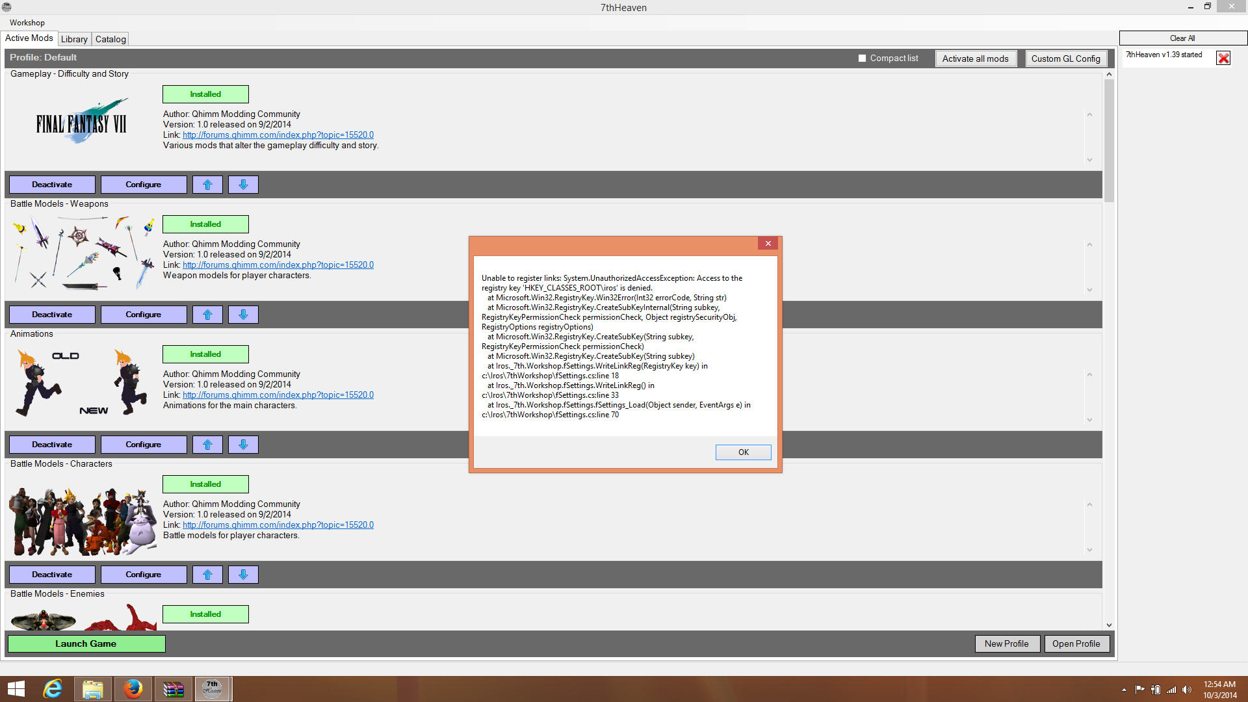The image size is (1248, 702).
Task: Create a New Profile
Action: (x=1007, y=643)
